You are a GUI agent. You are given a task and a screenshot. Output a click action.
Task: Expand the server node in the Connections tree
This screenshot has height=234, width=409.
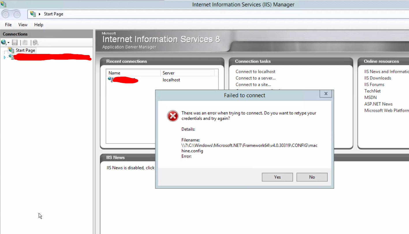pyautogui.click(x=5, y=57)
